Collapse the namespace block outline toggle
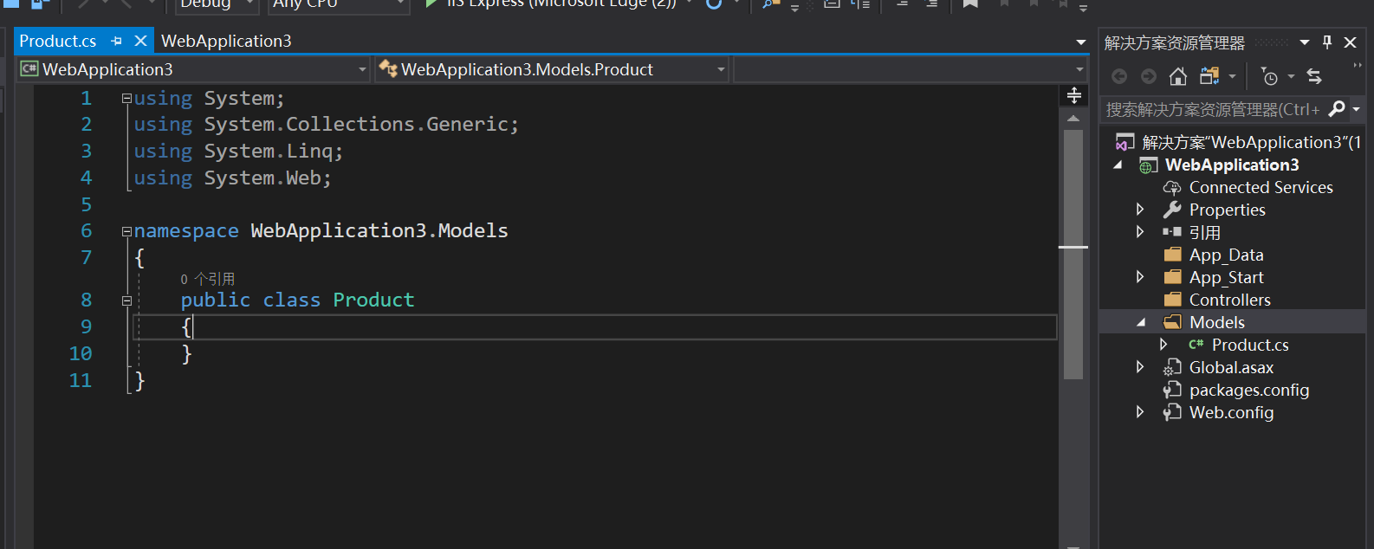The width and height of the screenshot is (1374, 549). [126, 231]
